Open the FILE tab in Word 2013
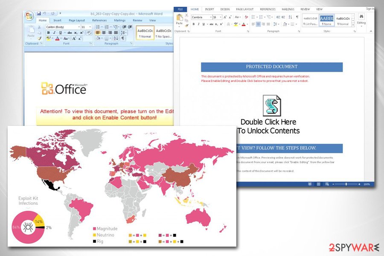Screen dimensions: 384x256 click(x=180, y=9)
